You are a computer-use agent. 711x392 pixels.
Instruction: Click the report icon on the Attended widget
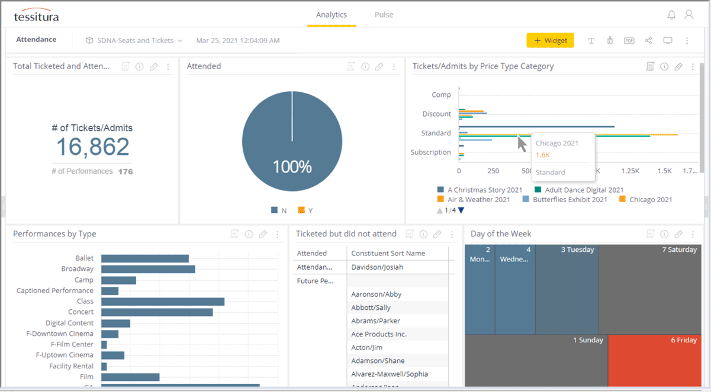tap(351, 66)
